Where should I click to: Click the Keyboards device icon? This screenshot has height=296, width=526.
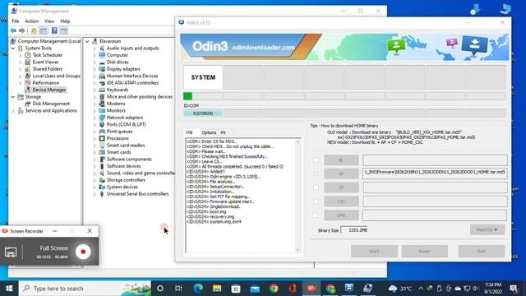click(102, 90)
